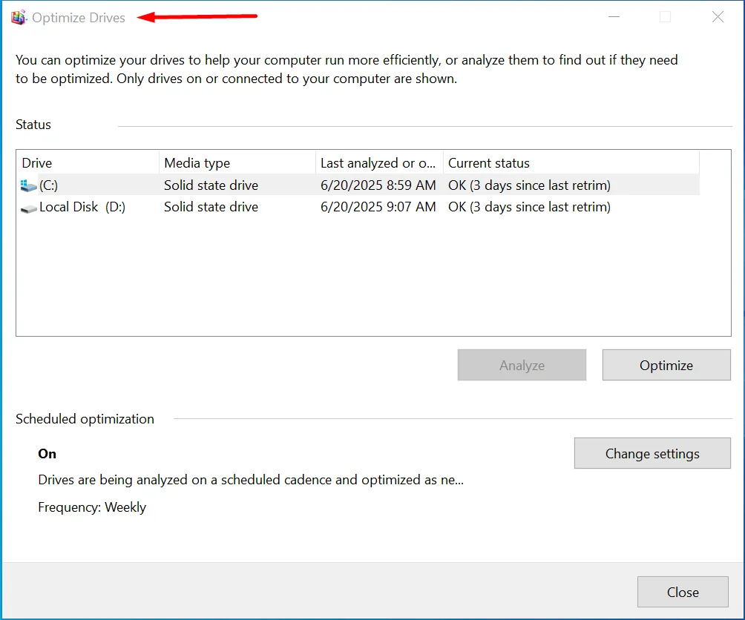Click the Optimize Drives title bar icon

[x=19, y=17]
